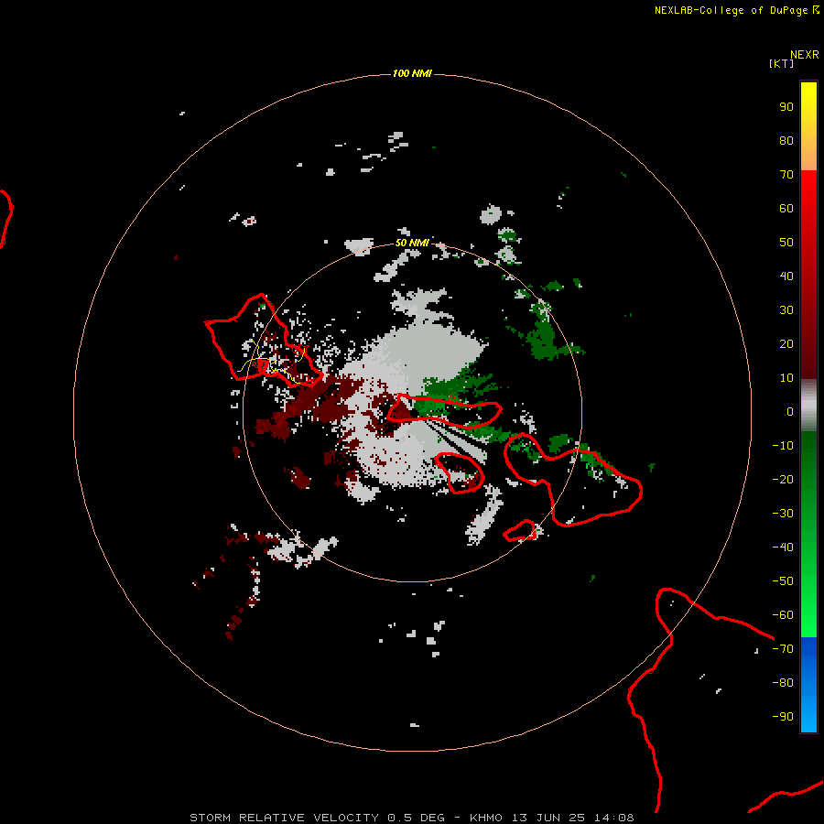The width and height of the screenshot is (824, 824).
Task: Pick the gray zero-velocity segment of color bar
Action: pos(808,406)
